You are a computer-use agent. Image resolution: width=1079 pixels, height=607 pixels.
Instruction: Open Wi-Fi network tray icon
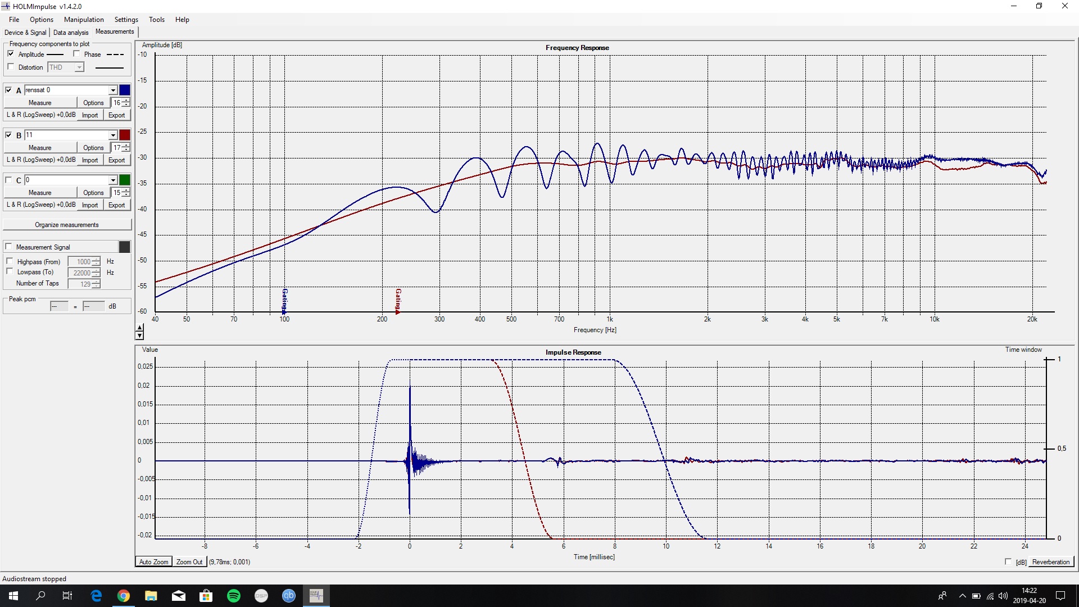click(990, 596)
